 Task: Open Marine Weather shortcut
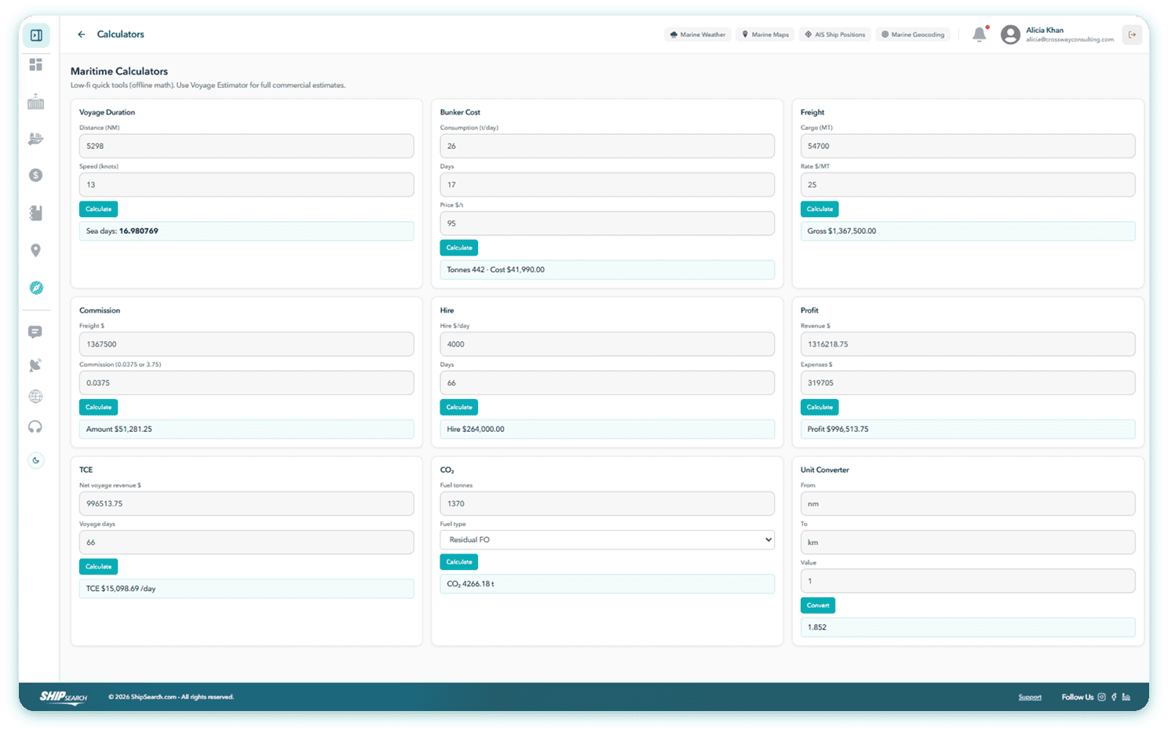tap(698, 34)
